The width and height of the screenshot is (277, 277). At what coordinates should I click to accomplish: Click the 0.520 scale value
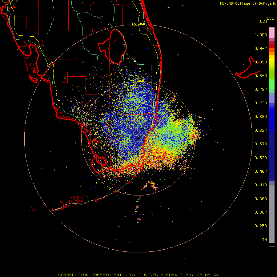261,158
